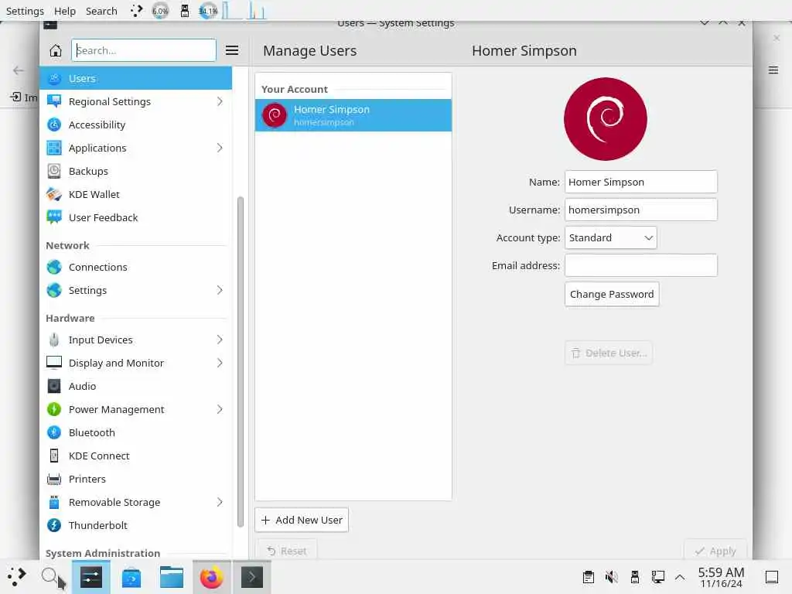Open the application launcher in taskbar

pyautogui.click(x=17, y=576)
